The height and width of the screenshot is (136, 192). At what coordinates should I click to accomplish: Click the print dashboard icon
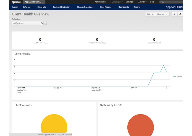[180, 14]
